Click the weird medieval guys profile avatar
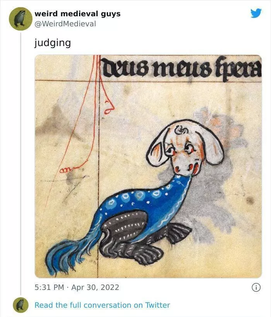This screenshot has width=271, height=317. point(21,19)
